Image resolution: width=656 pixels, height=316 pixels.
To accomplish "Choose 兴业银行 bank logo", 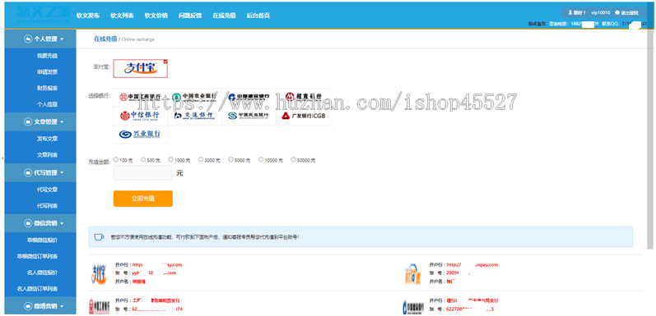I will (x=141, y=135).
